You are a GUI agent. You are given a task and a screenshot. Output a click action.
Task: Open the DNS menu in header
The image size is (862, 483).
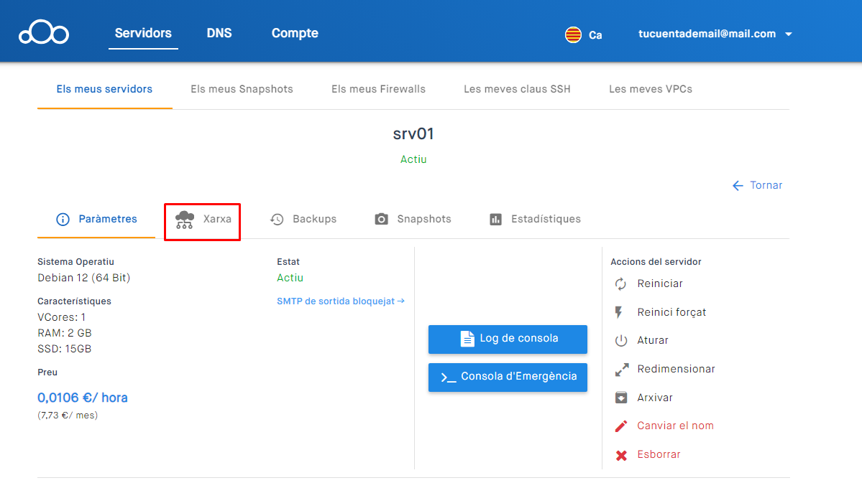point(219,34)
